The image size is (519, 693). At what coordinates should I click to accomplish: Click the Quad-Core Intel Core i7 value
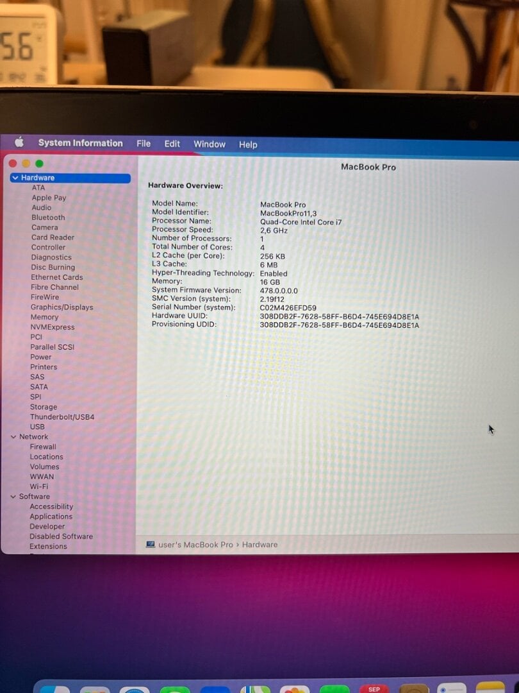click(x=301, y=222)
